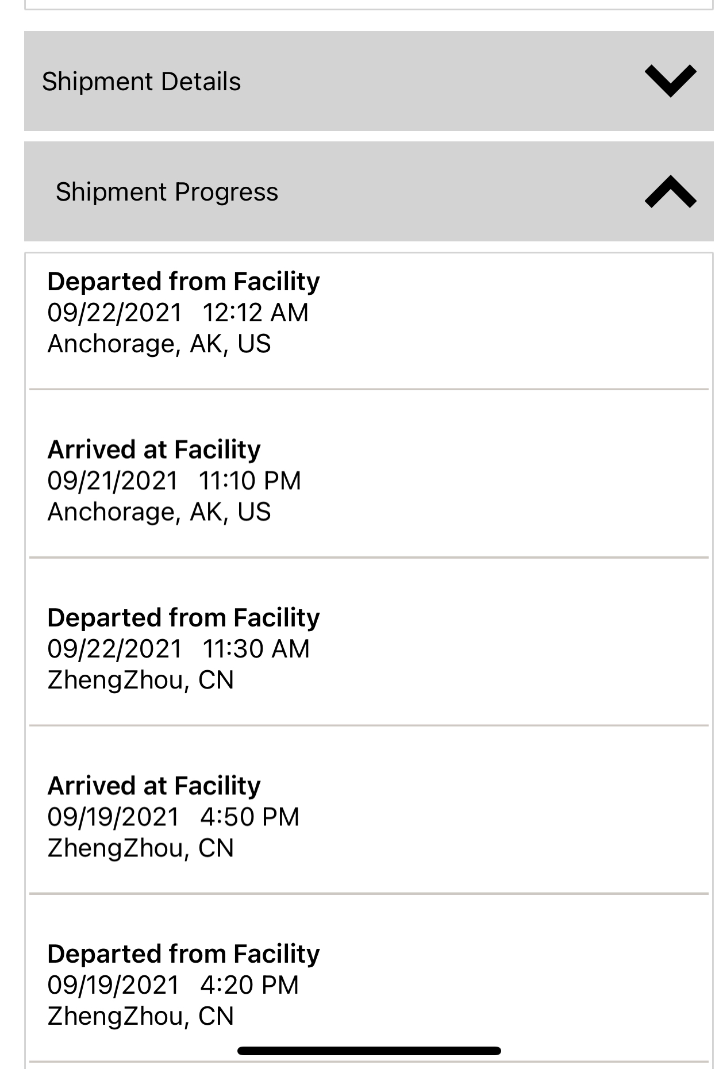This screenshot has height=1069, width=719.
Task: Click Anchorage, AK, US under arrived entry
Action: [159, 512]
